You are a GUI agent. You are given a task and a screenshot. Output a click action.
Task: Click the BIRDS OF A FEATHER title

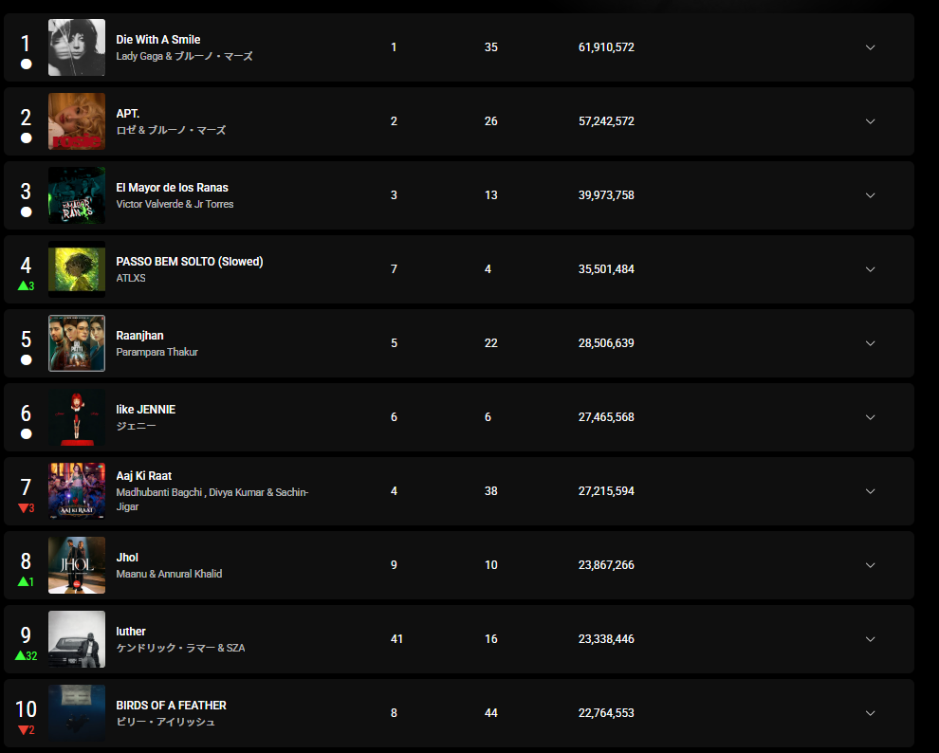(172, 706)
